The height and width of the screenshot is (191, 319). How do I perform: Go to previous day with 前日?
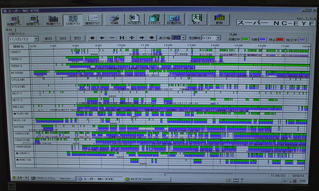[48, 38]
